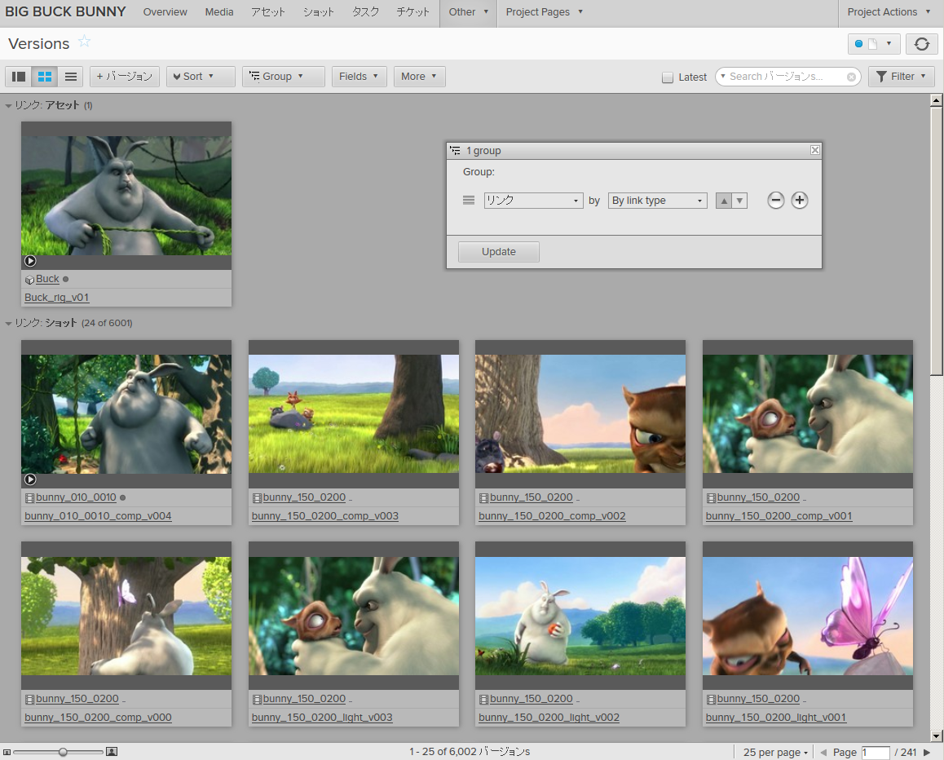The width and height of the screenshot is (944, 760).
Task: Play the Buck_rig_v01 version
Action: click(x=30, y=261)
